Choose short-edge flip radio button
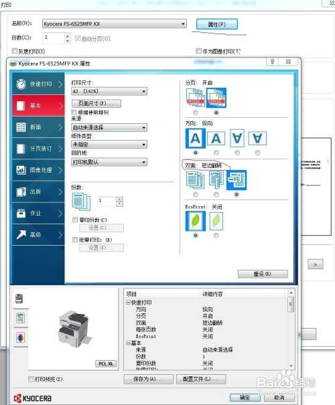This screenshot has height=405, width=335. coord(237,194)
